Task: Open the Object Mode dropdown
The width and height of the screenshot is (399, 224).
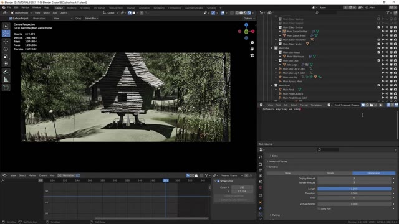Action: click(21, 12)
